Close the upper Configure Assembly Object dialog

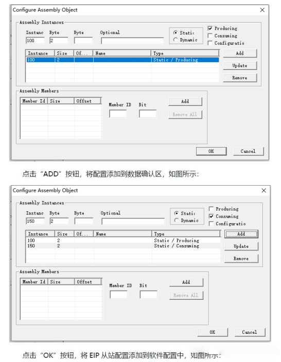[x=262, y=10]
